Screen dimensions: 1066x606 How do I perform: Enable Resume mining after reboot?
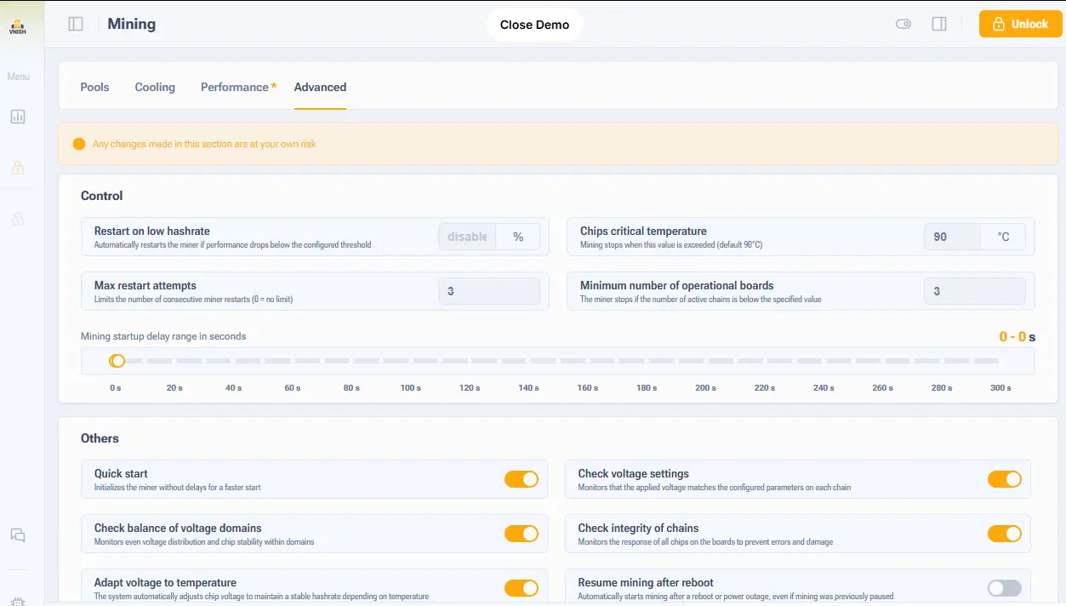coord(1004,588)
